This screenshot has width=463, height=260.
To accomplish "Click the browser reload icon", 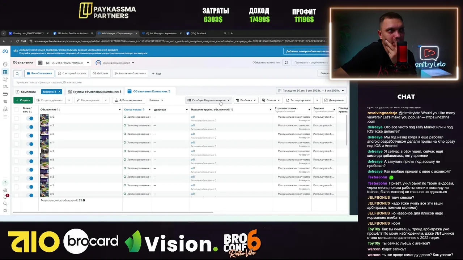I will pos(17,41).
